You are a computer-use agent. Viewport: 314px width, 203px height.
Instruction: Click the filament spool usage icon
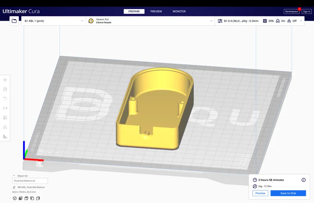click(x=255, y=186)
